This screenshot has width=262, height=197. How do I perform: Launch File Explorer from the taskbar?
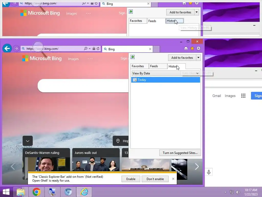[21, 192]
